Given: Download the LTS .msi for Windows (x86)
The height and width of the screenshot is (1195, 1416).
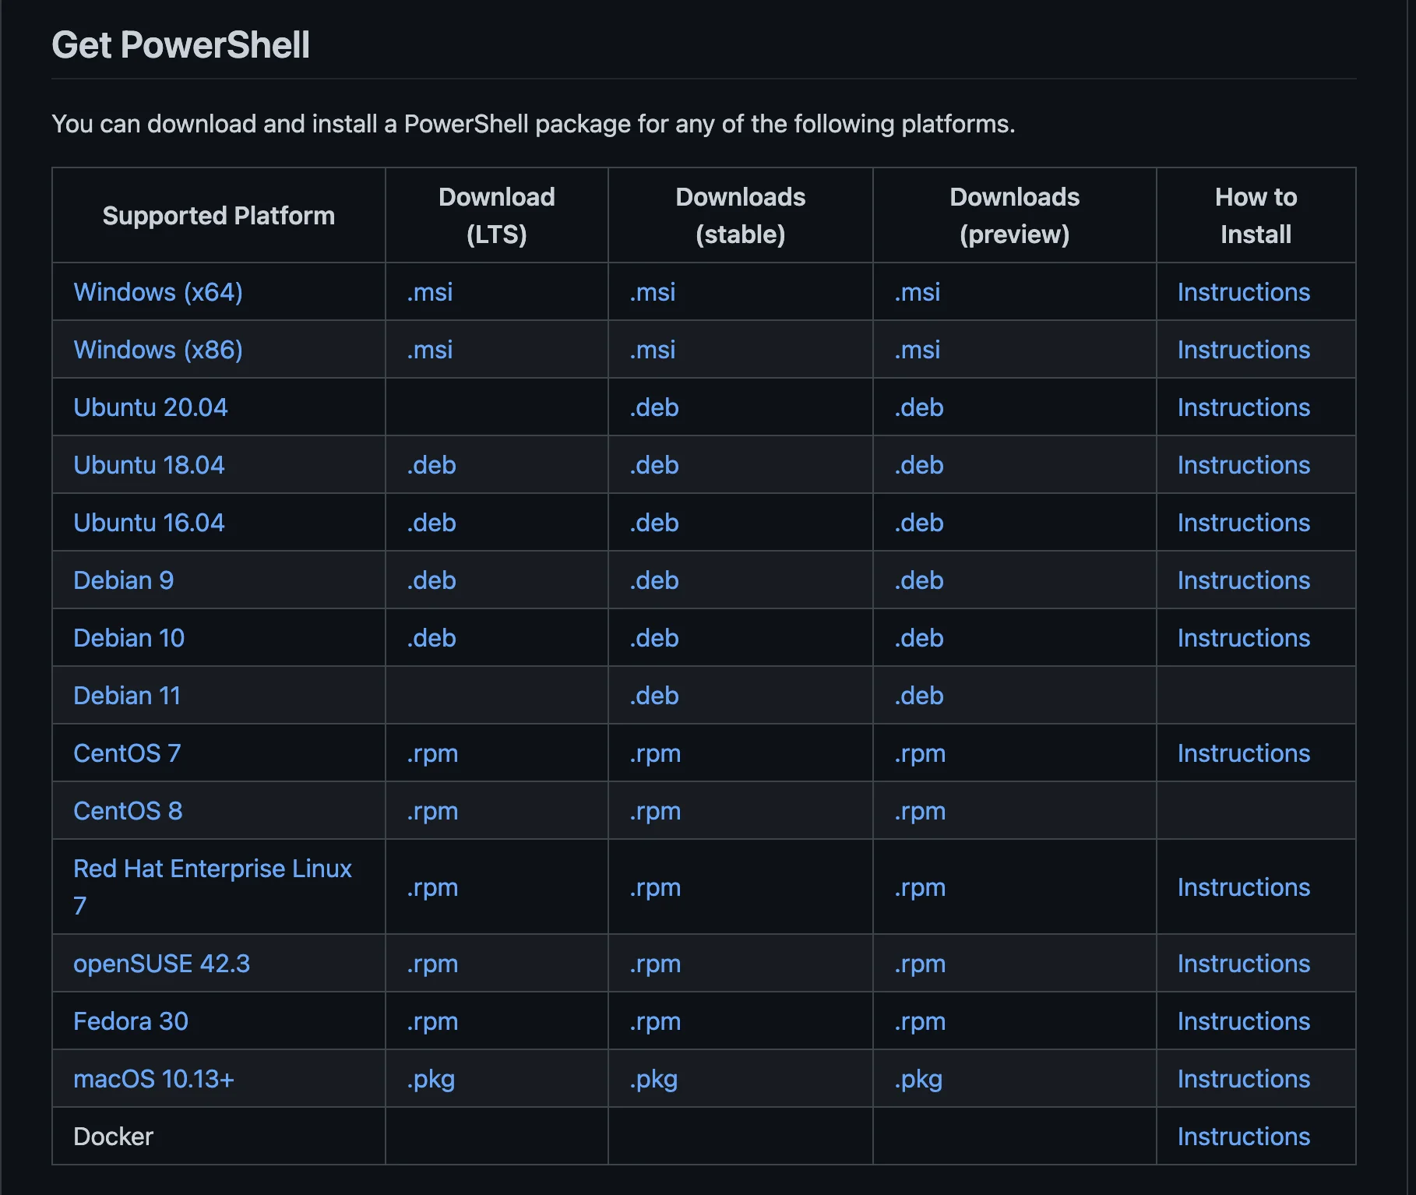Looking at the screenshot, I should (429, 350).
